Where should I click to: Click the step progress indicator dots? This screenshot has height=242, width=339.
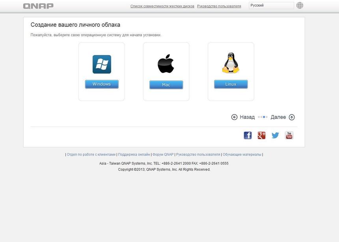[263, 117]
